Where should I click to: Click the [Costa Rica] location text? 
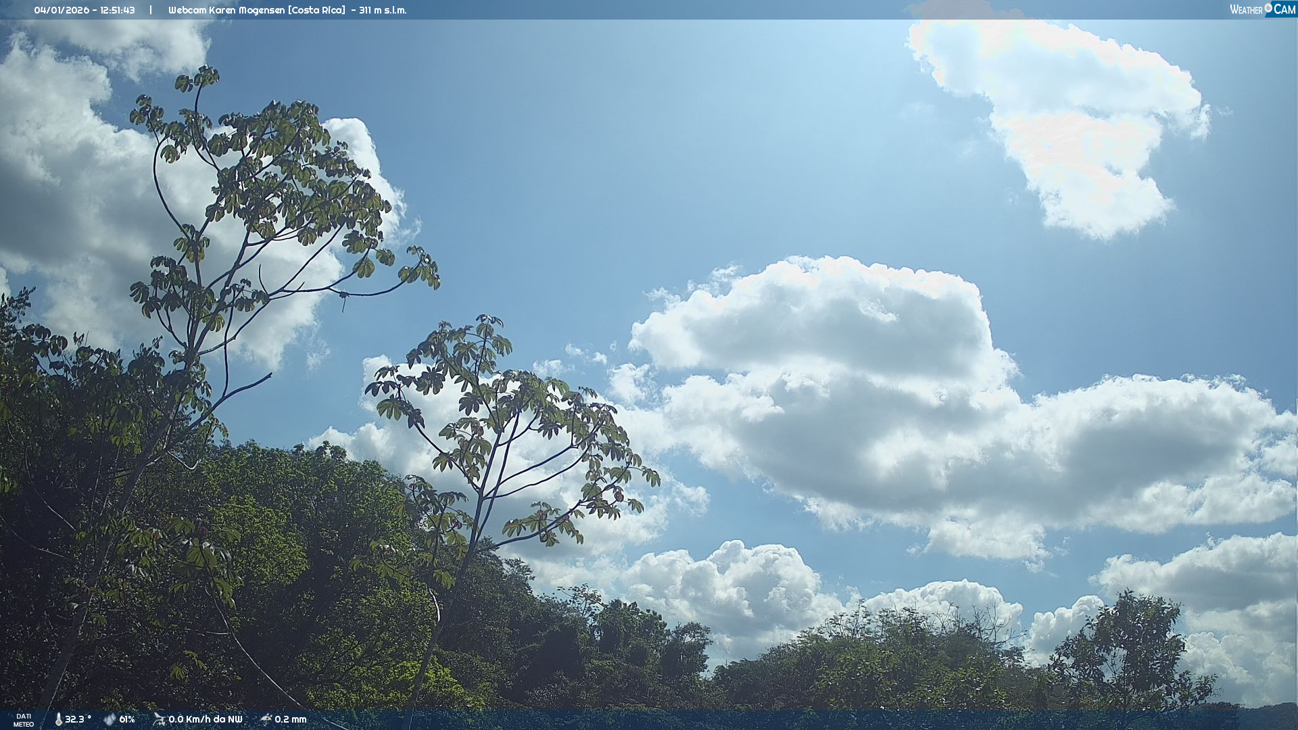[316, 10]
